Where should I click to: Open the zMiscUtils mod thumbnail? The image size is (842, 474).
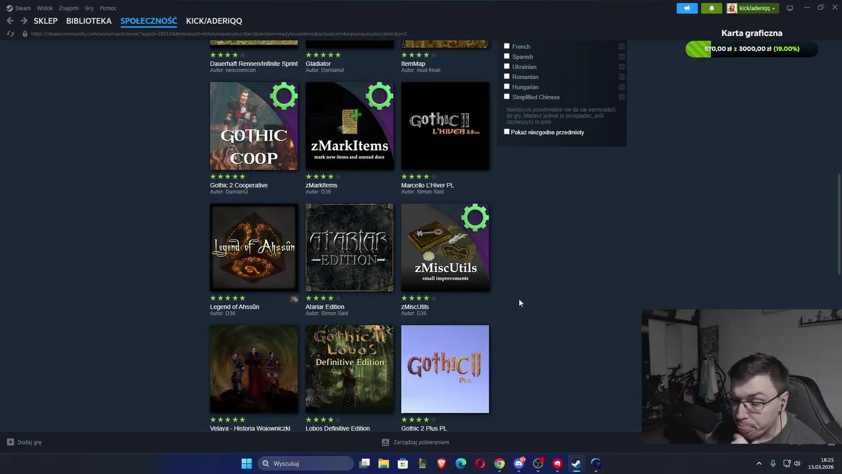click(x=445, y=248)
